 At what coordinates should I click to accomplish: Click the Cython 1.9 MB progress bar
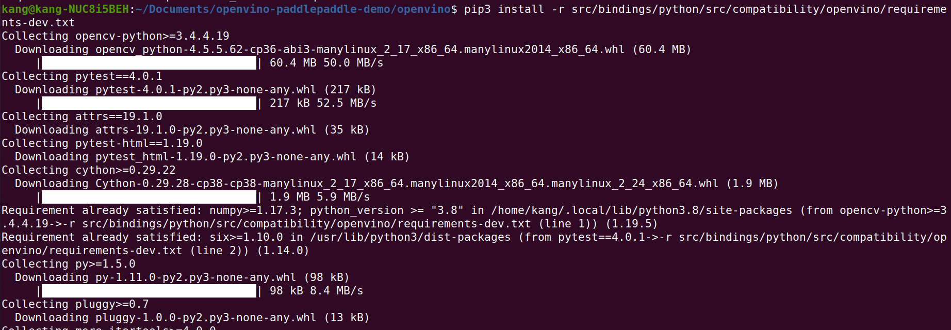[x=149, y=197]
